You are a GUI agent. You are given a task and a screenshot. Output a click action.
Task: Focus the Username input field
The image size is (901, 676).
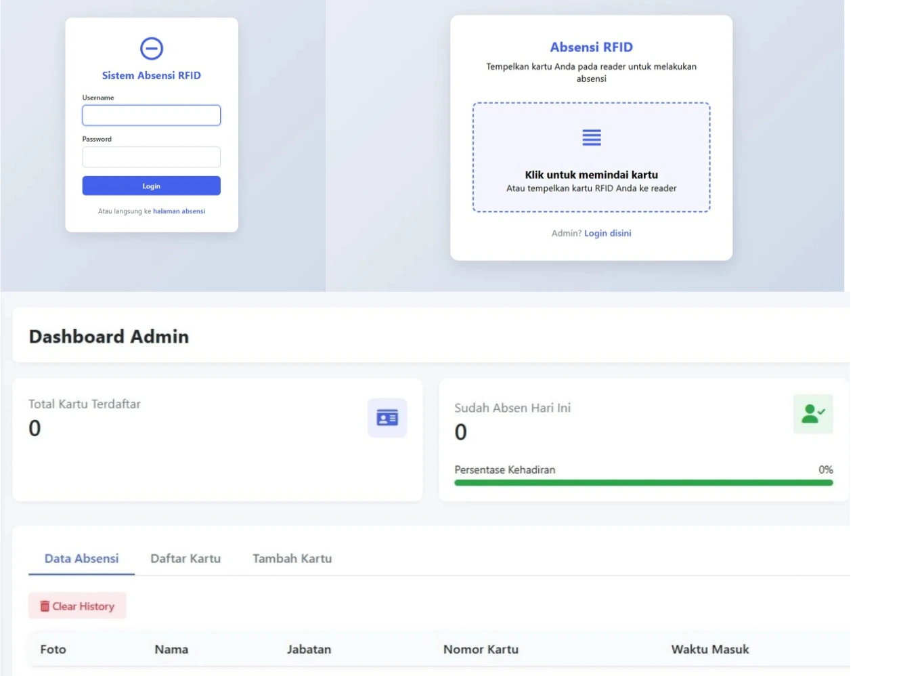pyautogui.click(x=152, y=115)
